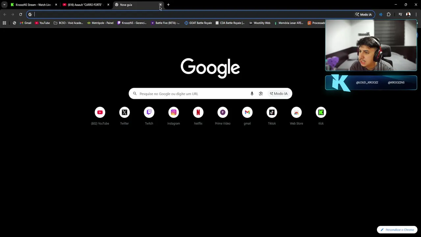The image size is (421, 237).
Task: Switch to Assault CARRO FORTE tab
Action: (x=83, y=5)
